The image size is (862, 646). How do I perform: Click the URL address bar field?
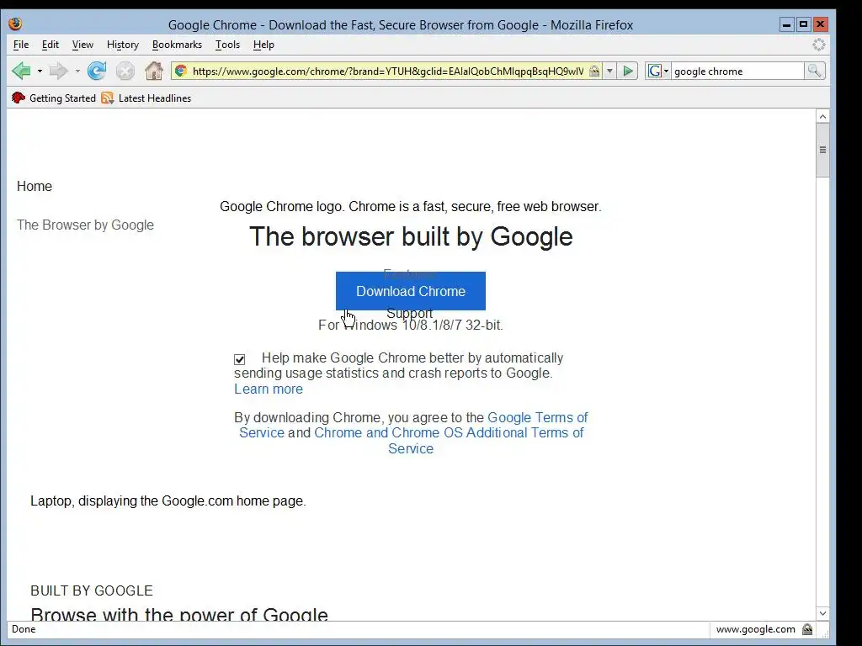tap(387, 71)
